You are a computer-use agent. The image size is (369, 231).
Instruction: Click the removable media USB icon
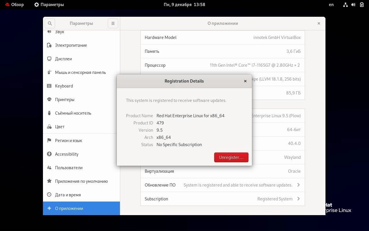[49, 113]
